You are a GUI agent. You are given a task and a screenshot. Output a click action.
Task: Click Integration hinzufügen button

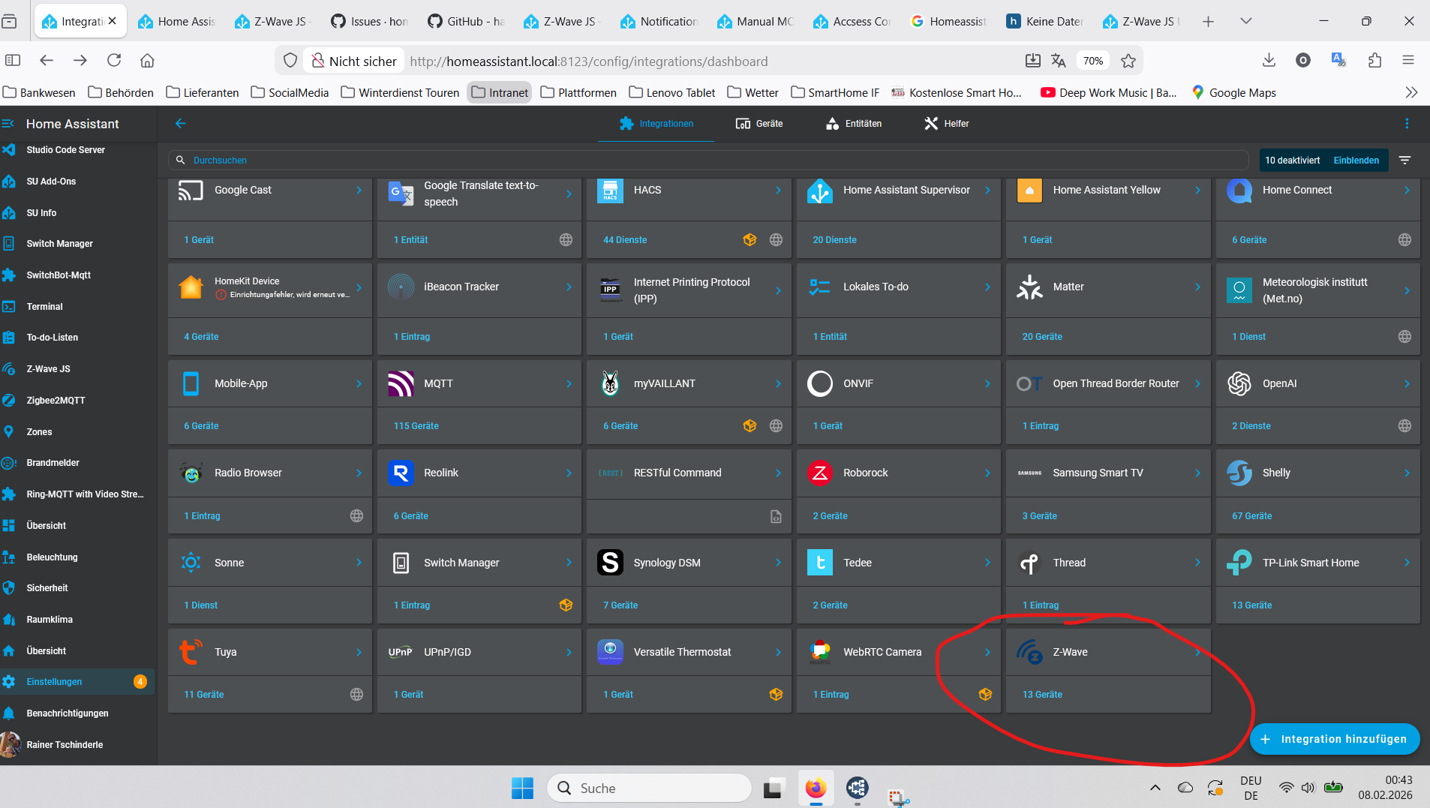(1335, 739)
